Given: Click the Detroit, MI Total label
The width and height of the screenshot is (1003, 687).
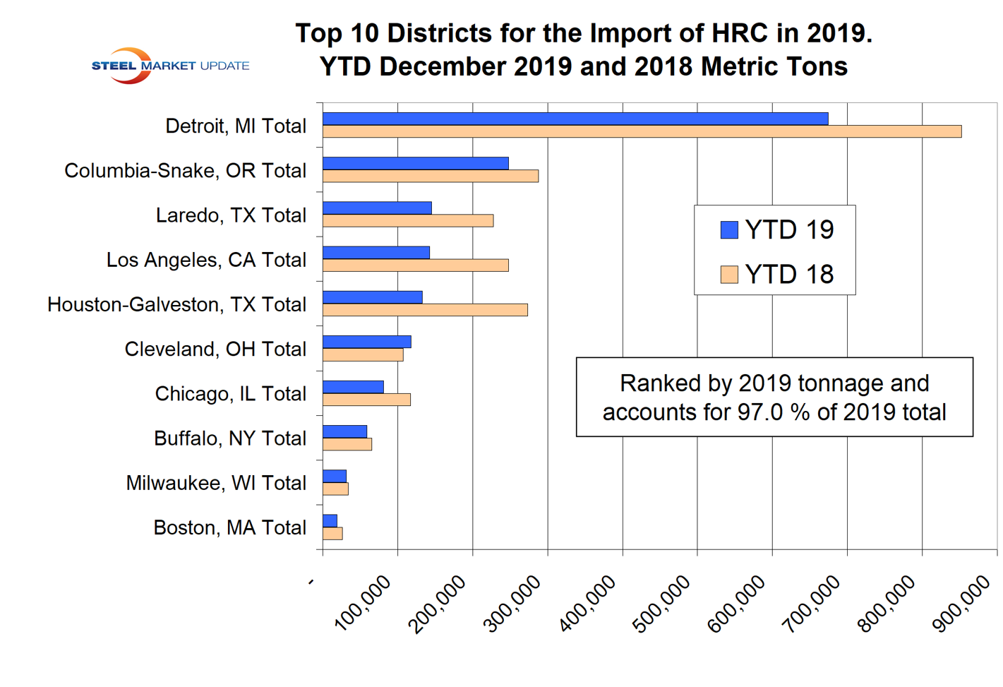Looking at the screenshot, I should tap(236, 126).
